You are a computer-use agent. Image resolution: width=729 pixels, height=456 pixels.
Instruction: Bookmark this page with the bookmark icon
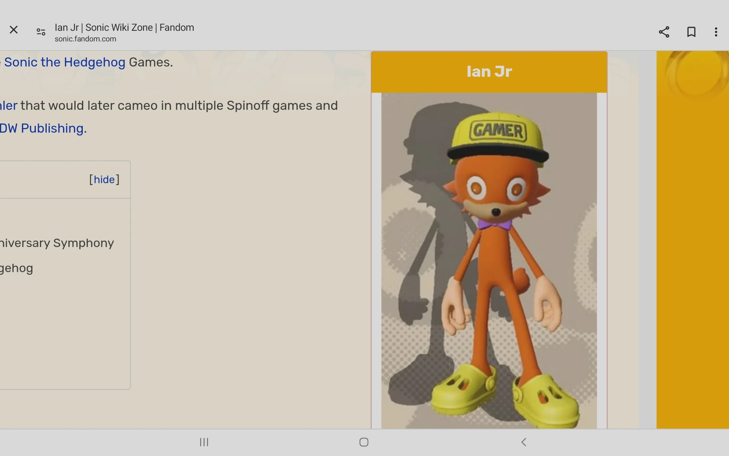pyautogui.click(x=691, y=32)
